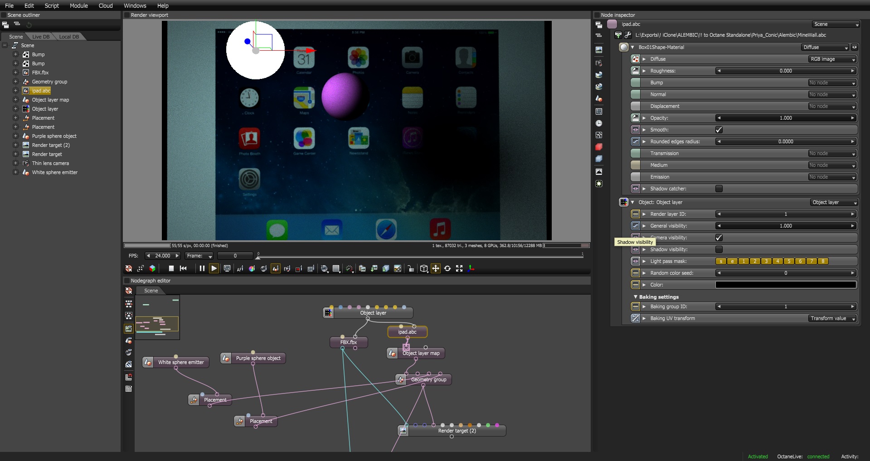
Task: Toggle texture preview eye icon in nodegraph
Action: (x=129, y=364)
